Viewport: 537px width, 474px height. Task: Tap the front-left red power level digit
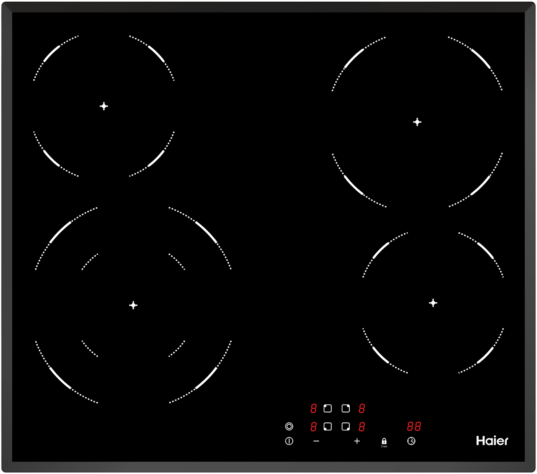(x=313, y=426)
